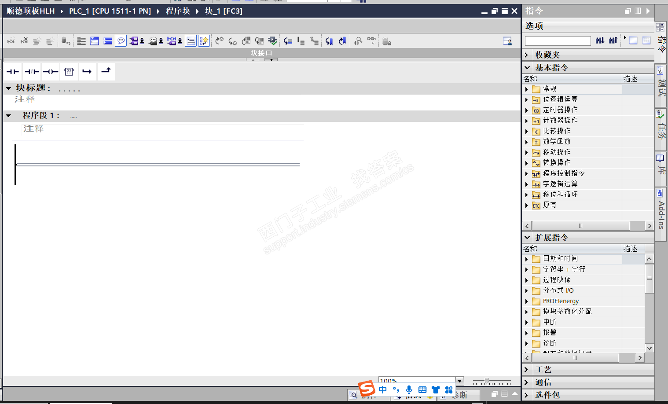Expand the 转换操作 folder
The width and height of the screenshot is (668, 404).
tap(527, 163)
